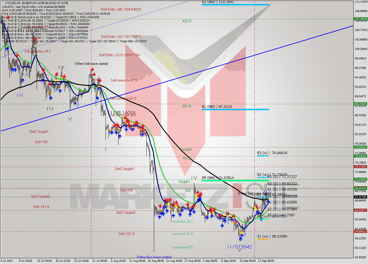
Task: Click the green 76.53617 price tag
Action: [360, 156]
